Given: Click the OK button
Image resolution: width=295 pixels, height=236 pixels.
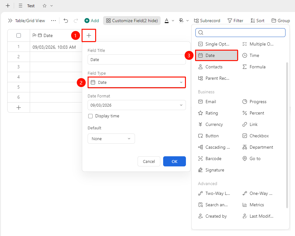Looking at the screenshot, I should [175, 161].
